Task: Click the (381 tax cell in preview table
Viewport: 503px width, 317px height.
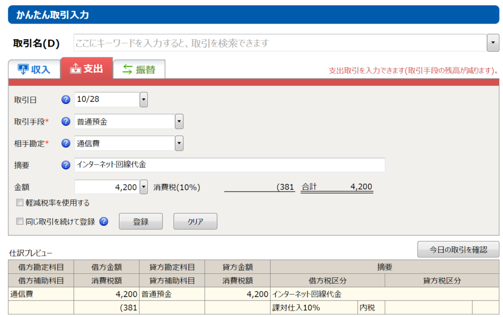Action: tap(107, 307)
